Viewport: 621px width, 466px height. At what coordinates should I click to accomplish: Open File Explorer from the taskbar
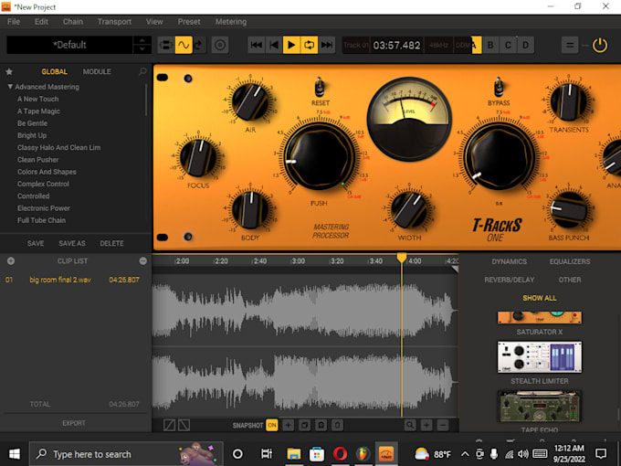tap(293, 454)
